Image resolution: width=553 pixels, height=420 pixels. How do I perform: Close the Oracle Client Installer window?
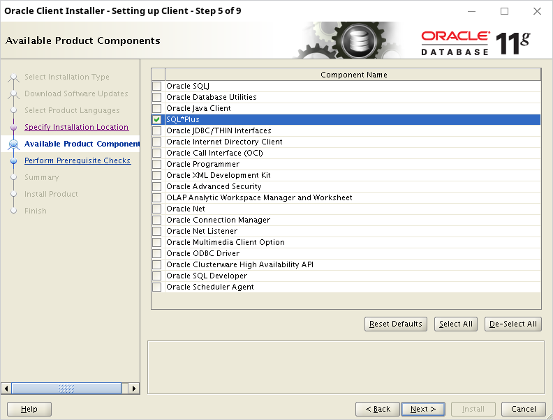(x=537, y=11)
